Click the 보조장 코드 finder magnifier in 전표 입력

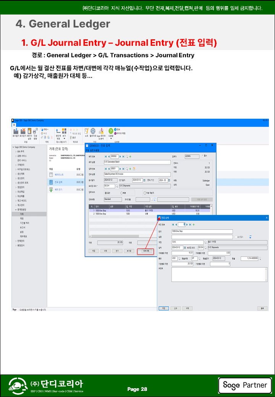tap(117, 186)
